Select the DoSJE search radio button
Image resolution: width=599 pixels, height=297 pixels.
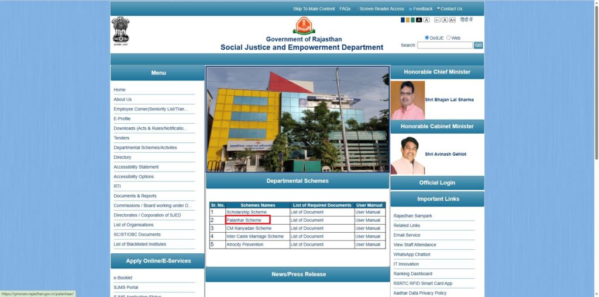426,38
